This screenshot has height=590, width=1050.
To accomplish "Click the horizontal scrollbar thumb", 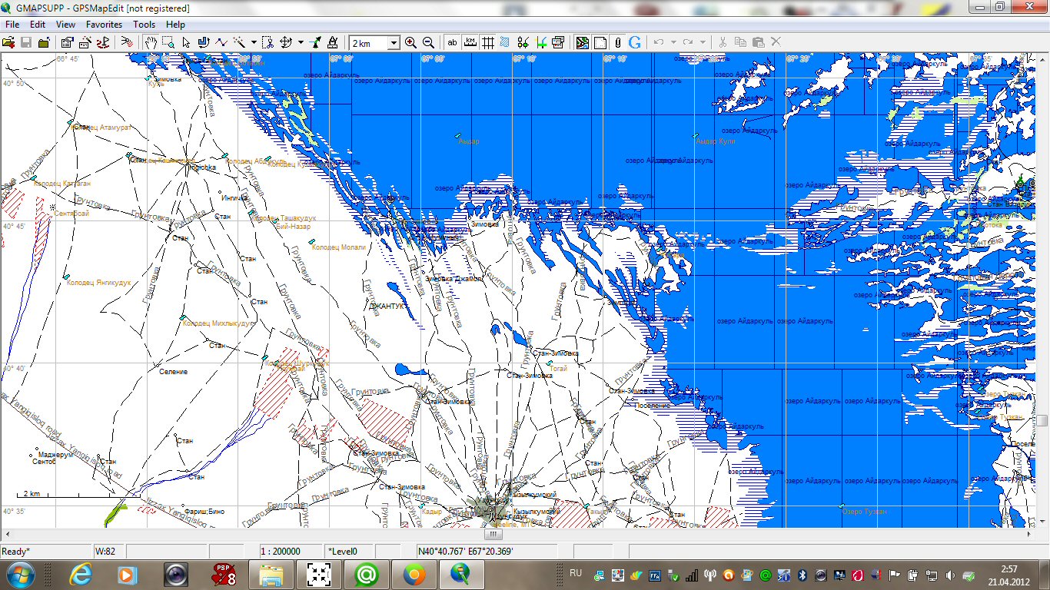I will pyautogui.click(x=493, y=534).
